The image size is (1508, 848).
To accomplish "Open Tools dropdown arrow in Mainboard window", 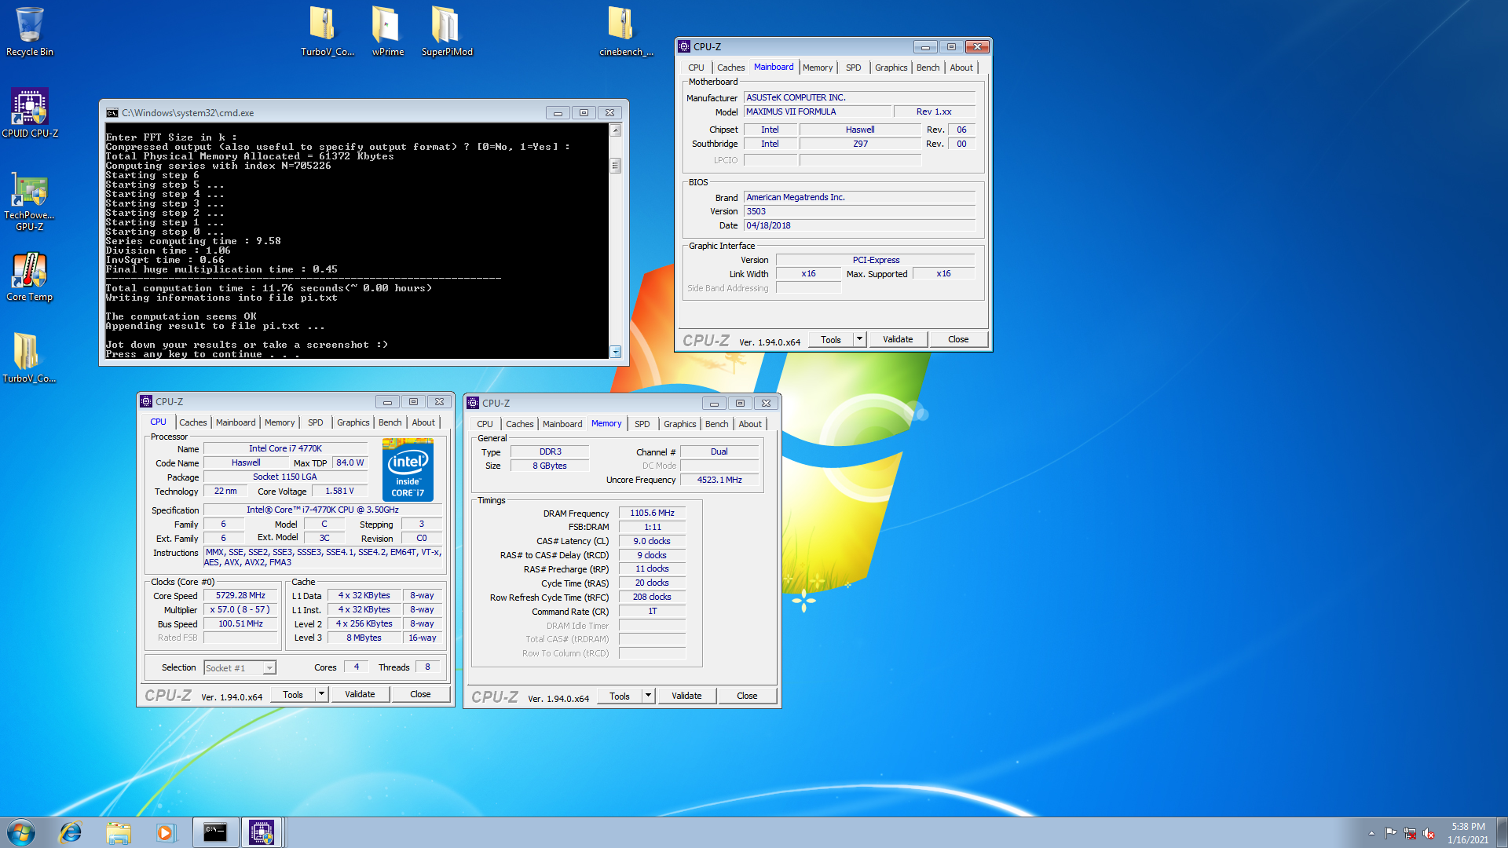I will point(859,339).
